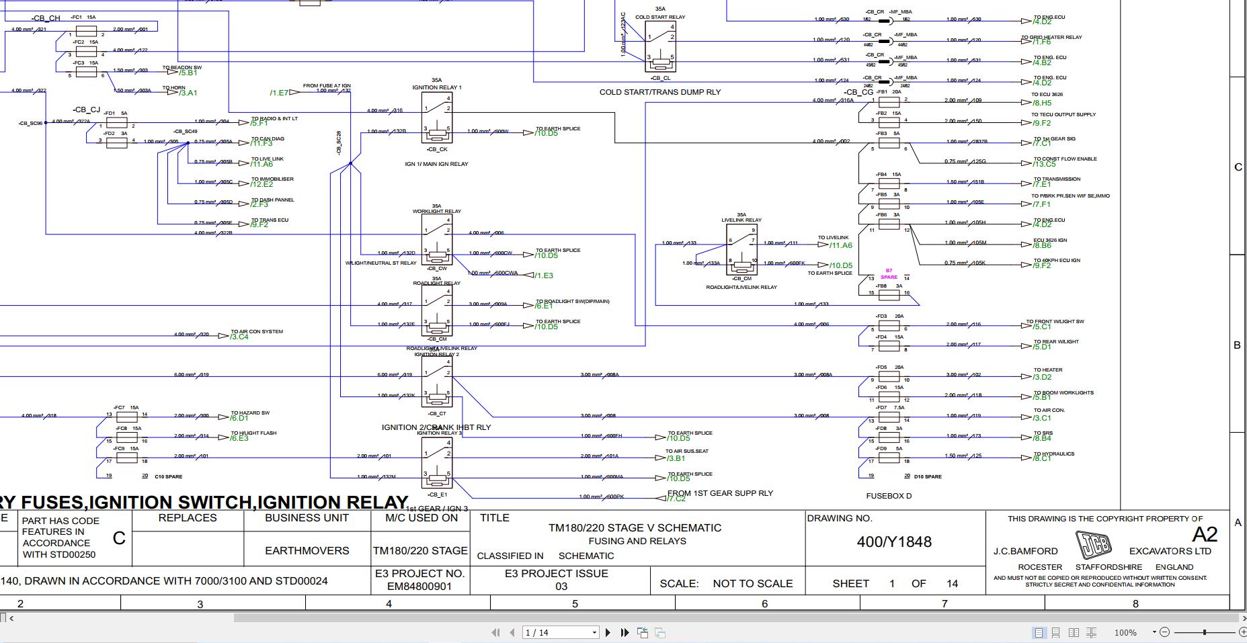Click the go to previous view icon

coord(643,632)
